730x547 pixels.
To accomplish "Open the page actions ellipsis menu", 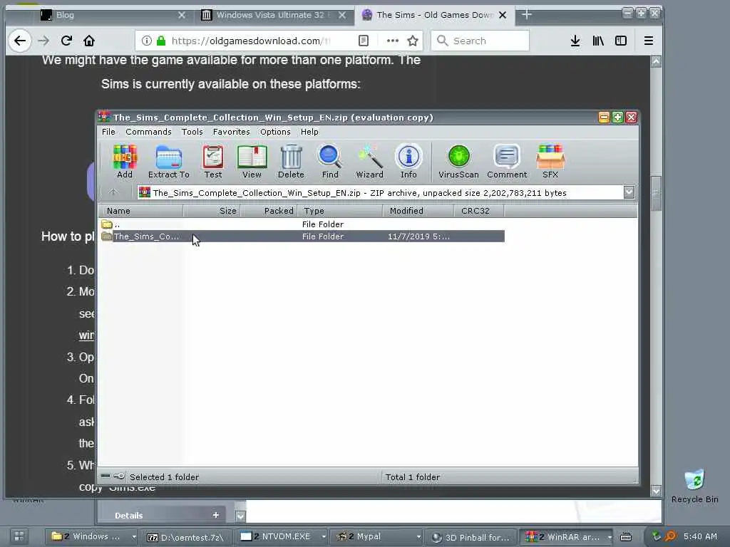I will pyautogui.click(x=393, y=41).
